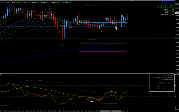179x112 pixels.
Task: Click the H4 label in the TDI panel
Action: coord(164,86)
